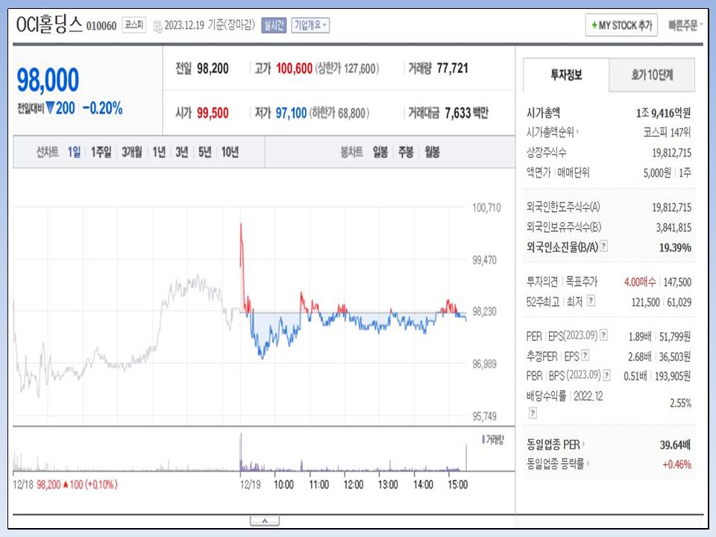The width and height of the screenshot is (716, 537).
Task: Click the open price value 99,500
Action: click(213, 113)
